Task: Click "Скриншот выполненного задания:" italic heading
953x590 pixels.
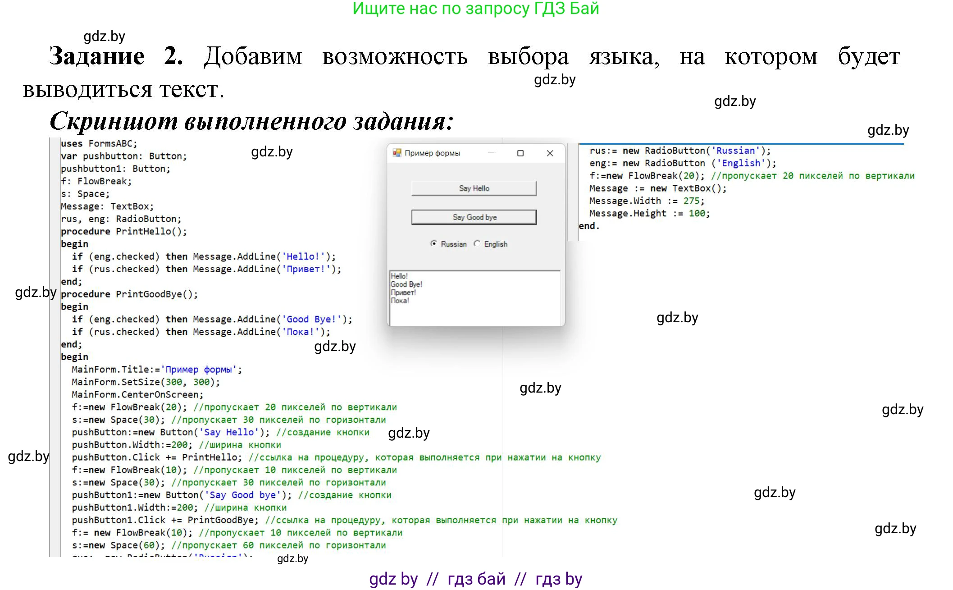Action: tap(251, 121)
